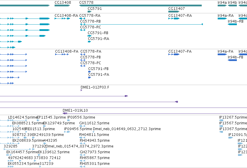The height and width of the screenshot is (168, 247).
Task: Click the CG5778 gene label
Action: (86, 3)
